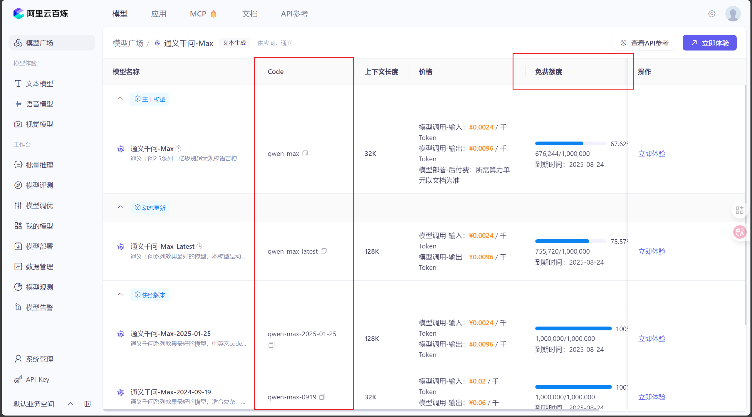
Task: Open 模型广场 in sidebar
Action: pyautogui.click(x=52, y=43)
